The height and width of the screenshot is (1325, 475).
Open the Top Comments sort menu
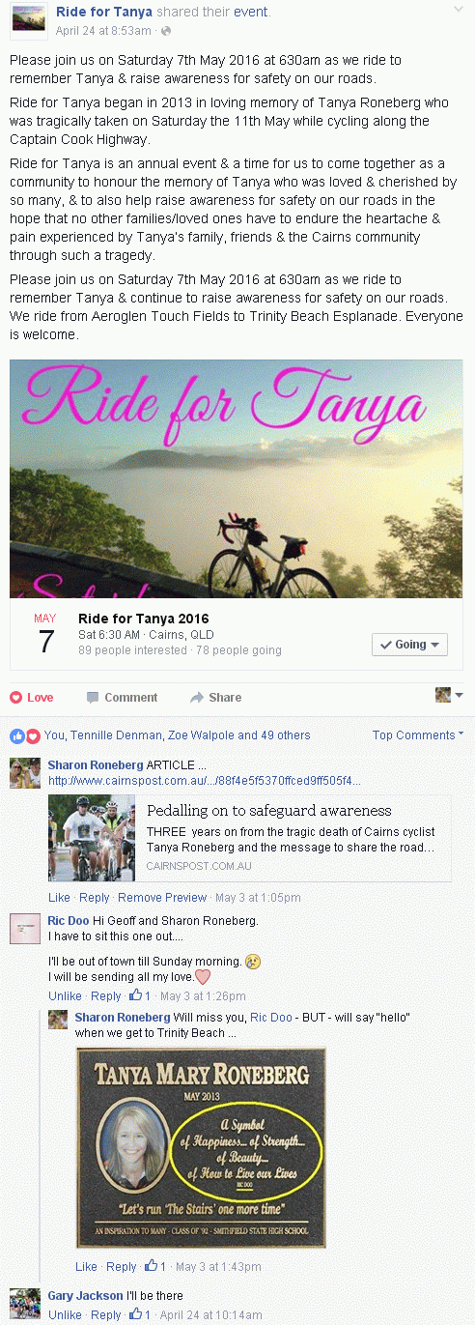click(x=418, y=735)
